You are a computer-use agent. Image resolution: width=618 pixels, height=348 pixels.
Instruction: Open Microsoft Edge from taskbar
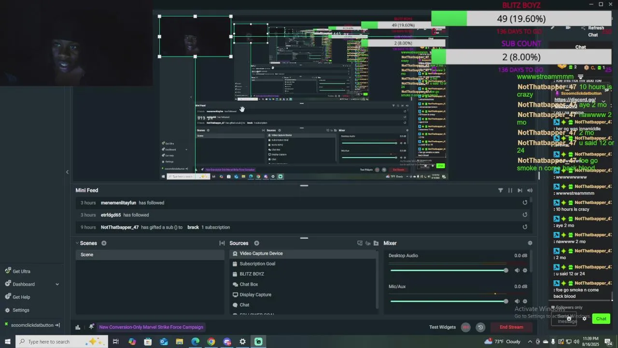[x=195, y=342]
